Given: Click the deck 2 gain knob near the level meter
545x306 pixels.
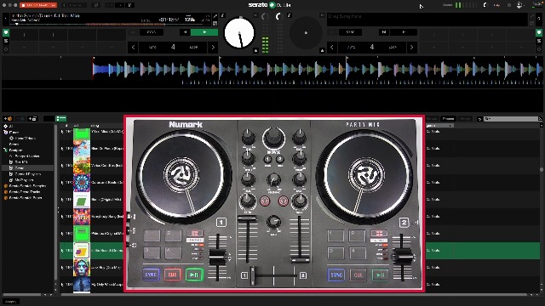Looking at the screenshot, I should tap(278, 17).
